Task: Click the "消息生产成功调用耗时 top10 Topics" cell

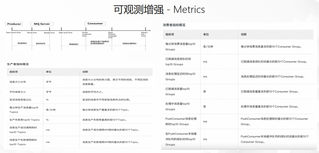Action: click(23, 130)
